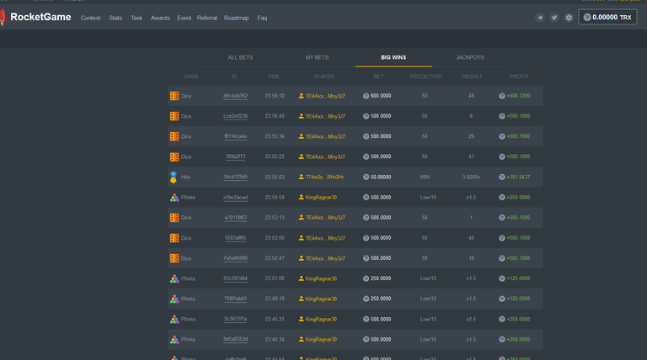This screenshot has width=647, height=360.
Task: Click the Plinko icon in the 93c297d64 row
Action: point(174,279)
